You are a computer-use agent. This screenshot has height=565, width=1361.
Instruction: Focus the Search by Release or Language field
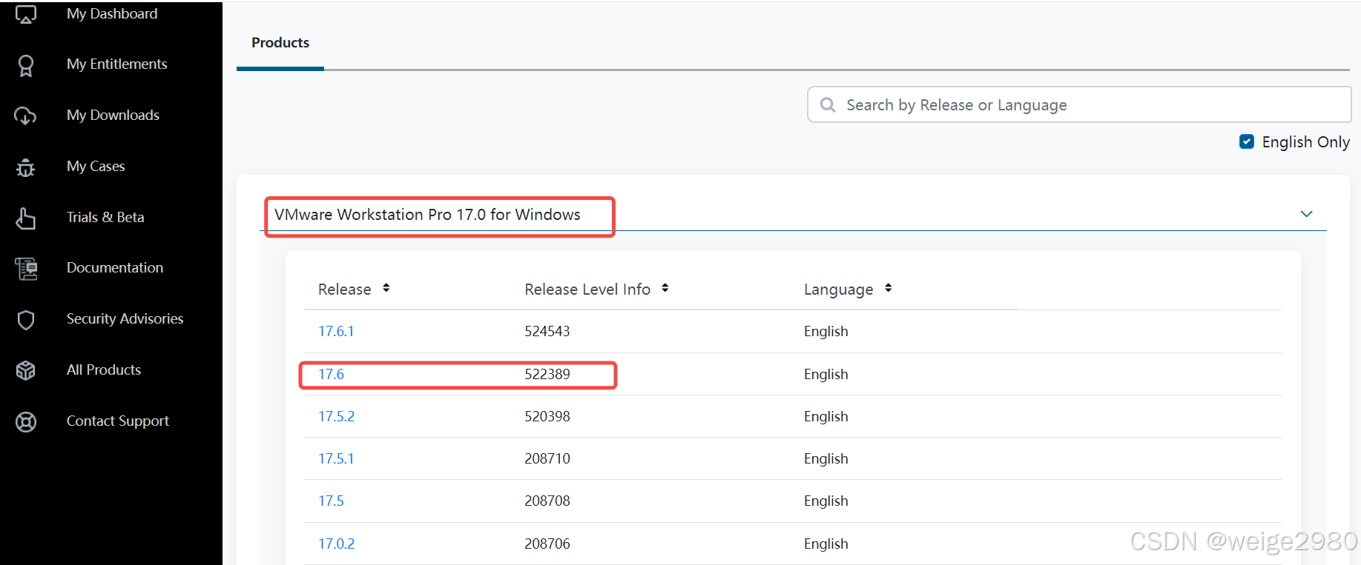(x=1078, y=104)
